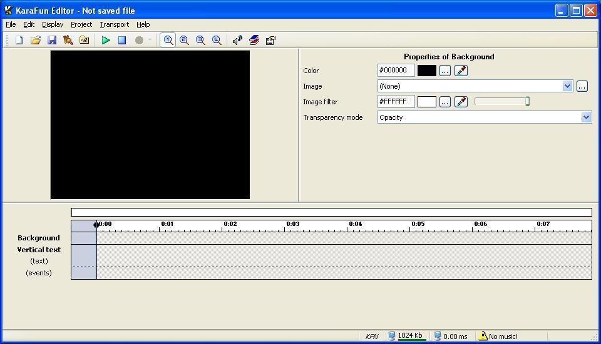Screen dimensions: 601x344
Task: Maximize the KaraFun Editor window
Action: [576, 11]
